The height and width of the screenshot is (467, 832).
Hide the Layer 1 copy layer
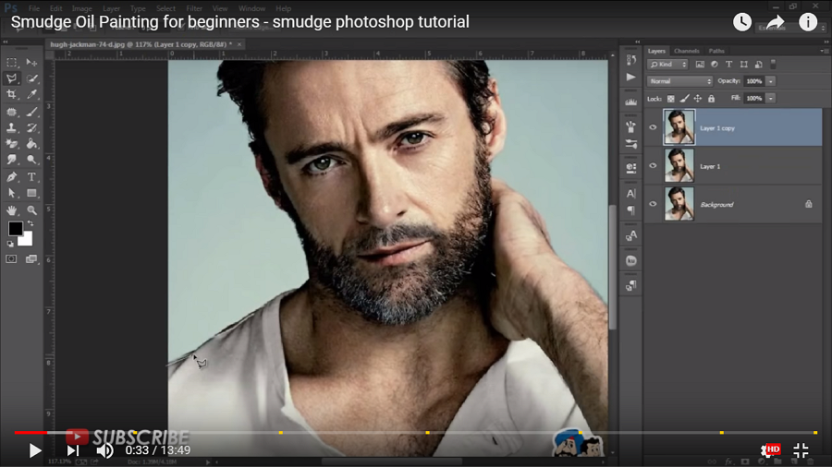click(x=653, y=127)
